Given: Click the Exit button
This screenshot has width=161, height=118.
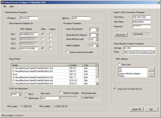Looking at the screenshot, I should [151, 109].
